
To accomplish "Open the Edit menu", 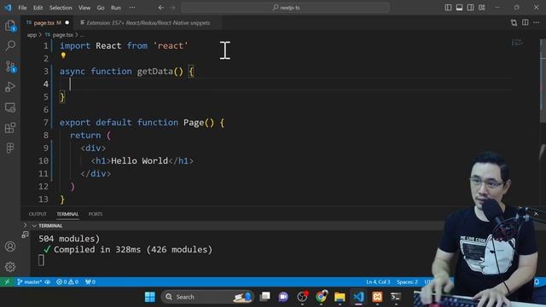I will pyautogui.click(x=38, y=8).
